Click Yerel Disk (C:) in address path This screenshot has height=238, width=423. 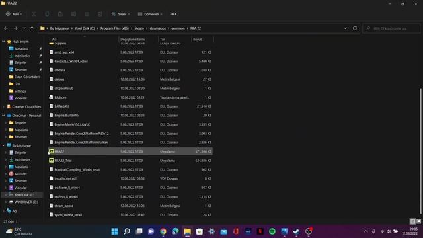pos(85,28)
